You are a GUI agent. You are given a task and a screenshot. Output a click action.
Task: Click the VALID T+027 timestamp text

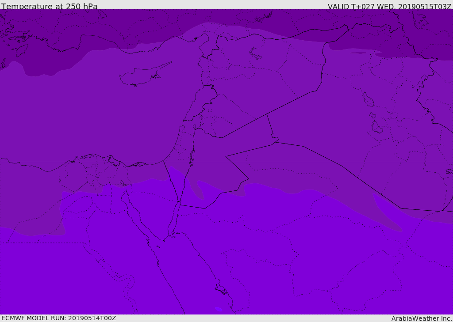pyautogui.click(x=389, y=7)
